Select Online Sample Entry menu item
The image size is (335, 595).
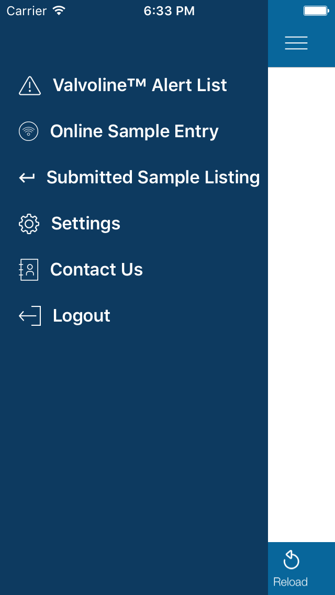click(135, 131)
